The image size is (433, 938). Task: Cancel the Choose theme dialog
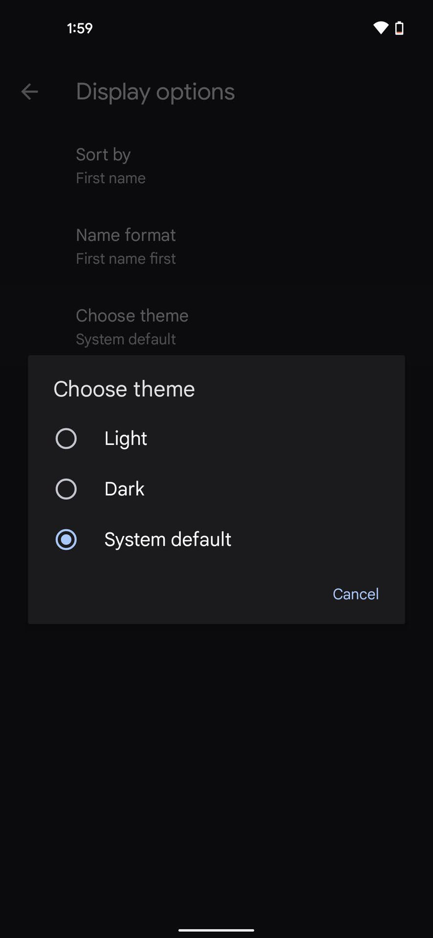tap(355, 594)
